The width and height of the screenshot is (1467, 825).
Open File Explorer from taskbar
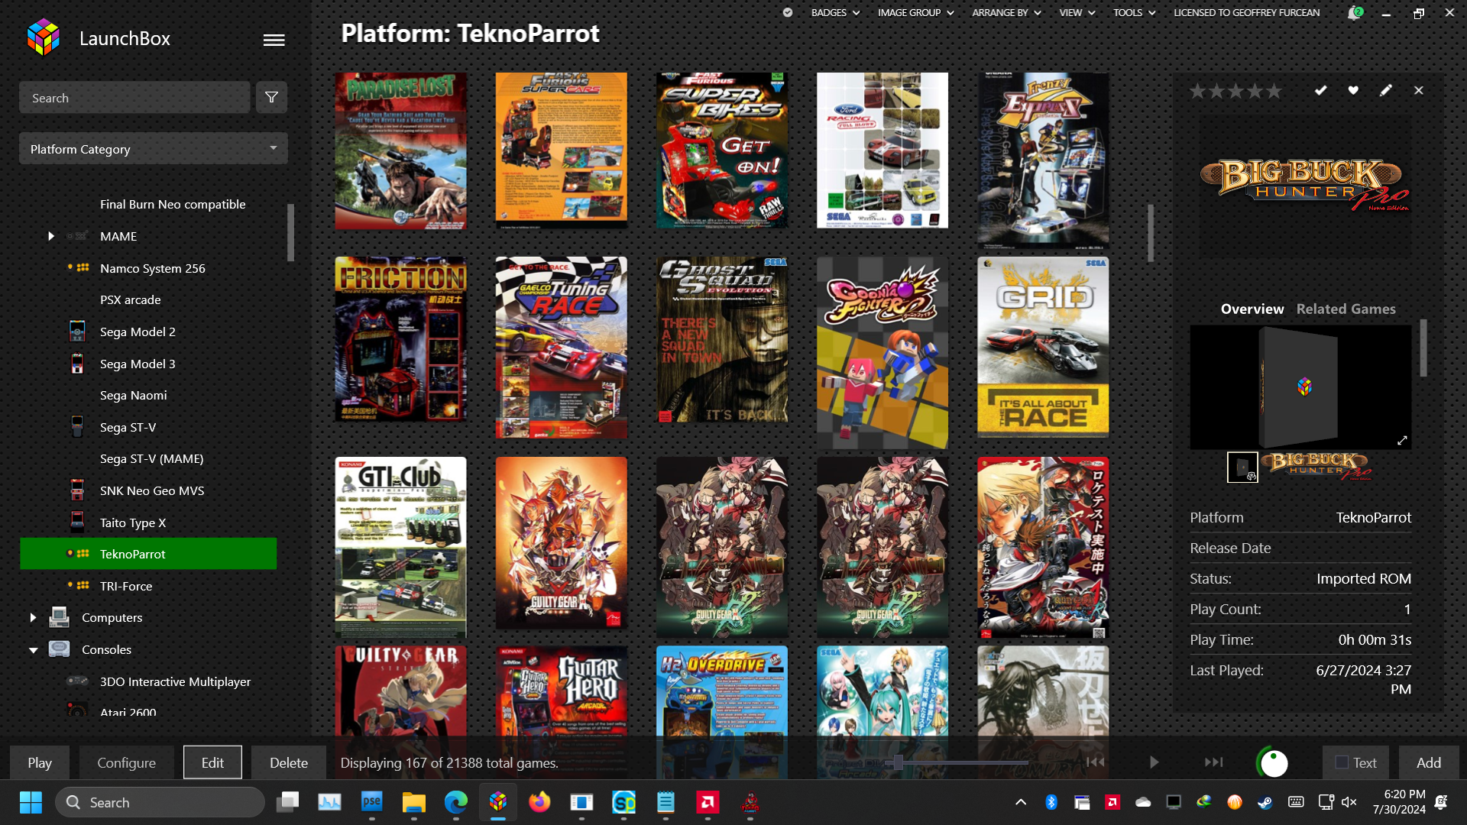413,802
